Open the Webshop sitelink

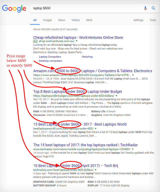click(87, 57)
